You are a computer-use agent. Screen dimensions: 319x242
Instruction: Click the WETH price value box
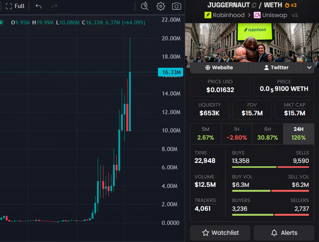(x=284, y=87)
